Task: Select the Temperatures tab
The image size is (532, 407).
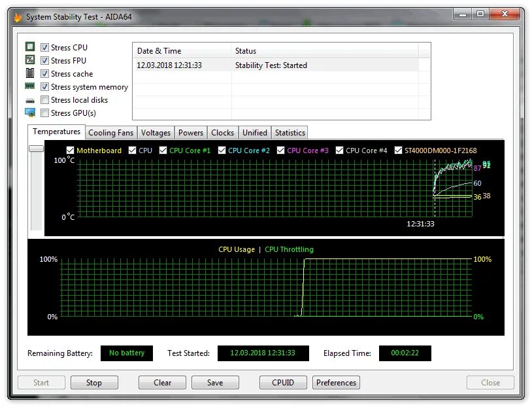Action: point(56,132)
